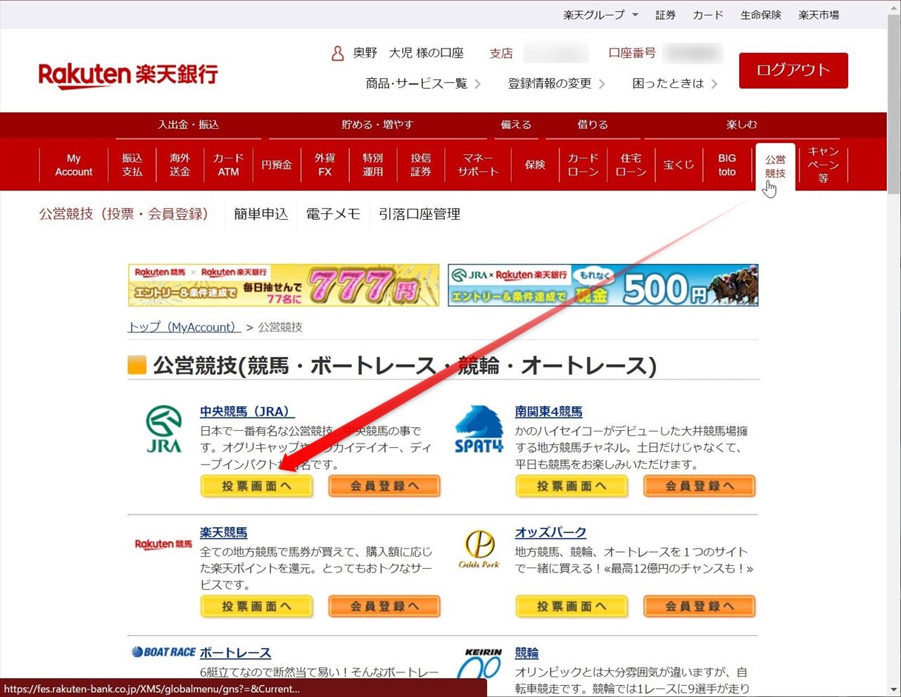The width and height of the screenshot is (901, 697).
Task: Select the 住宅ローン menu item
Action: pyautogui.click(x=631, y=165)
